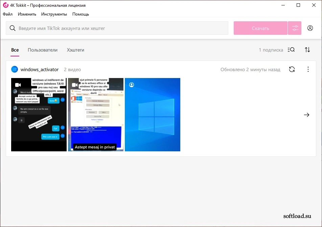The image size is (322, 227).
Task: Switch to the Все tab
Action: pyautogui.click(x=15, y=50)
